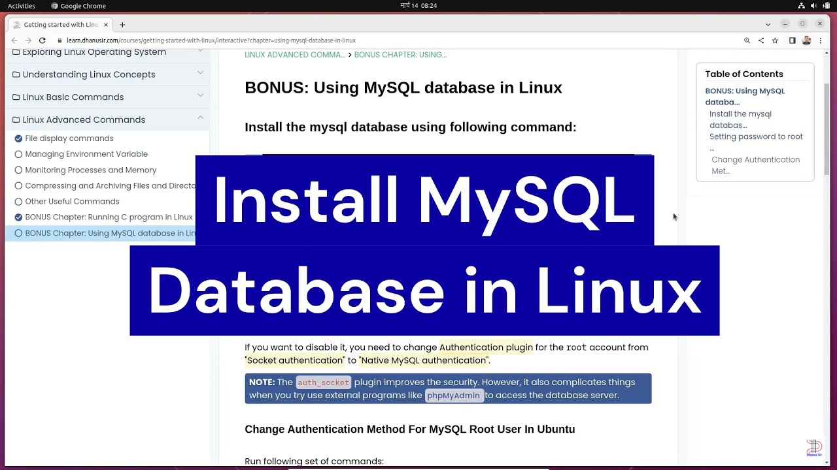Jump to 'Change Authentication Met...' in Table of Contents
The height and width of the screenshot is (470, 837).
coord(755,165)
